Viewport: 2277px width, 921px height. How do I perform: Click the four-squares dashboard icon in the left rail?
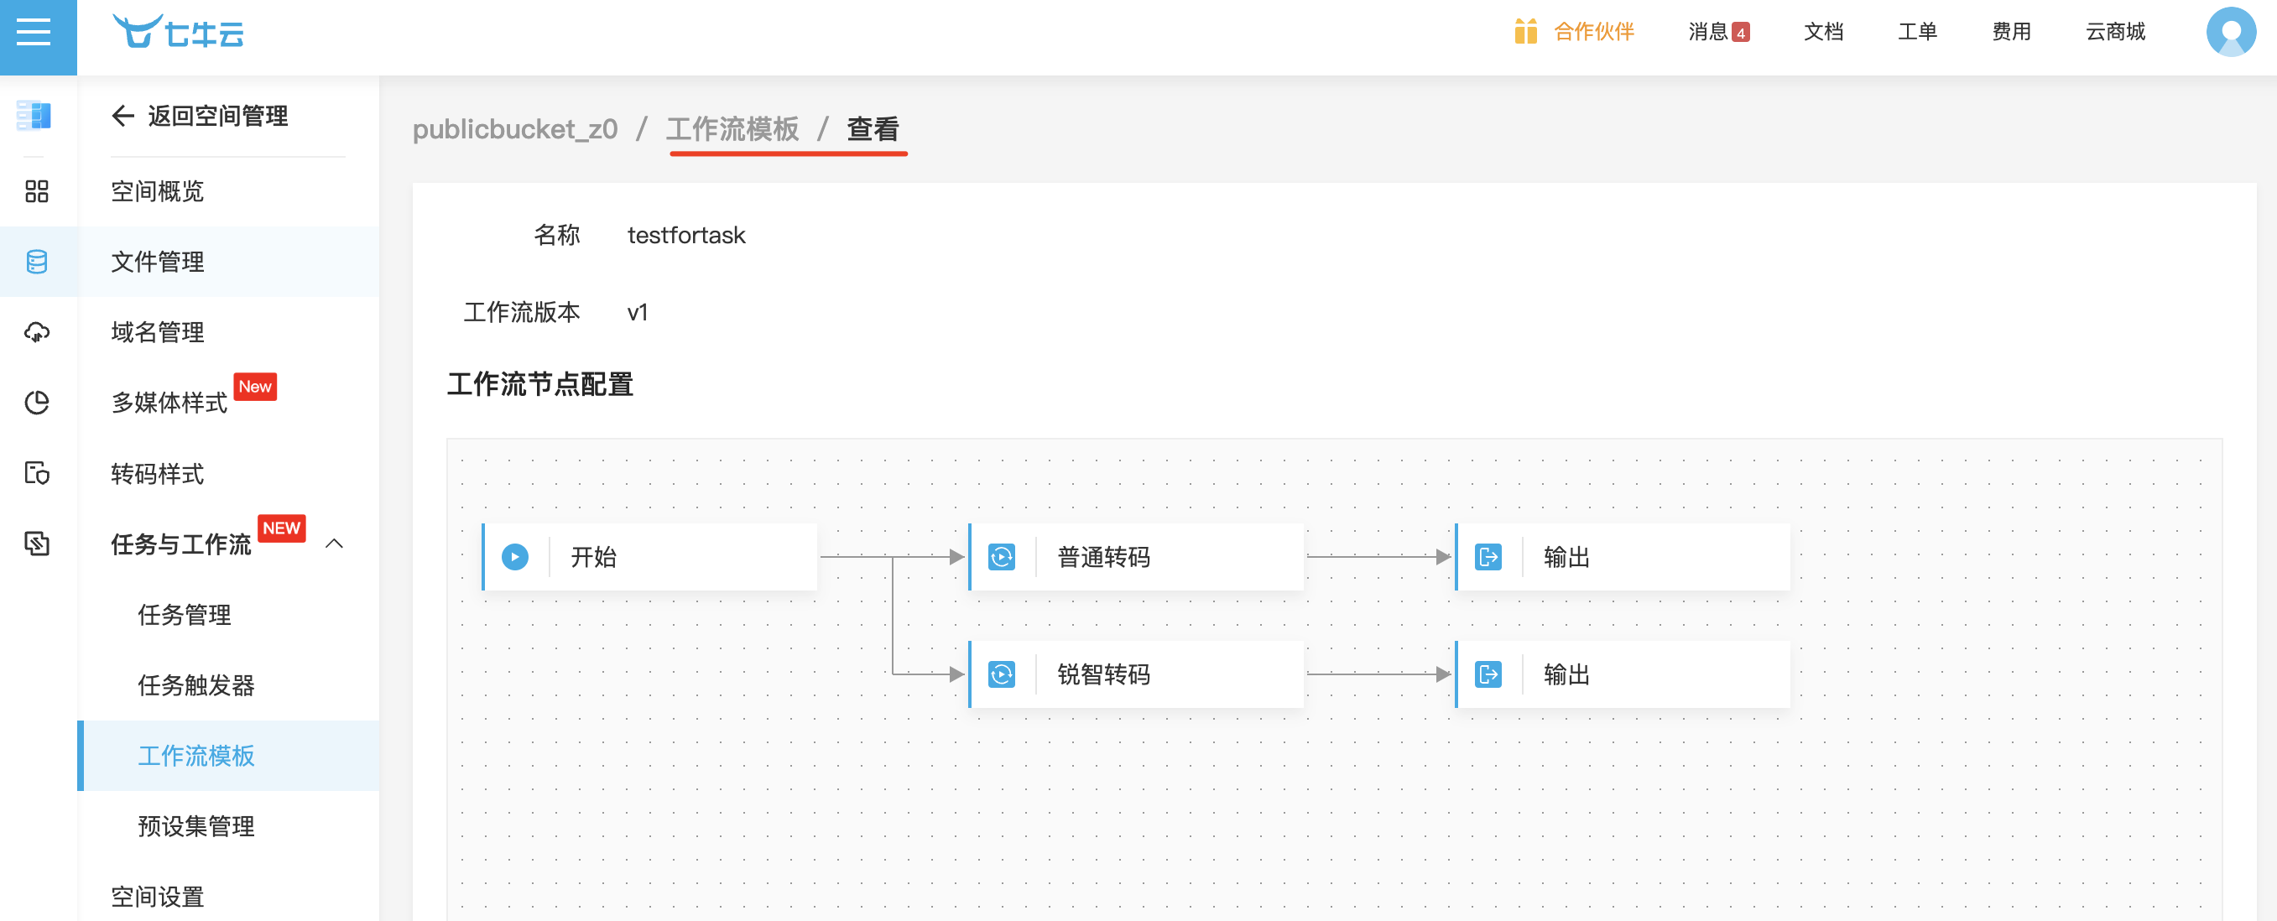[36, 191]
